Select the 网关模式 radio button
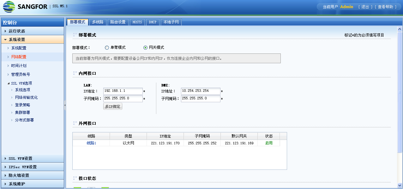Screen dimensions: 403x189 (x=144, y=48)
